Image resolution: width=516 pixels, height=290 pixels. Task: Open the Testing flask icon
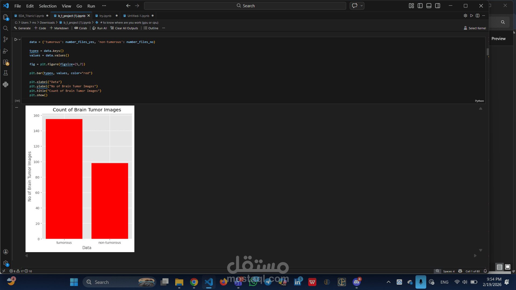click(6, 73)
